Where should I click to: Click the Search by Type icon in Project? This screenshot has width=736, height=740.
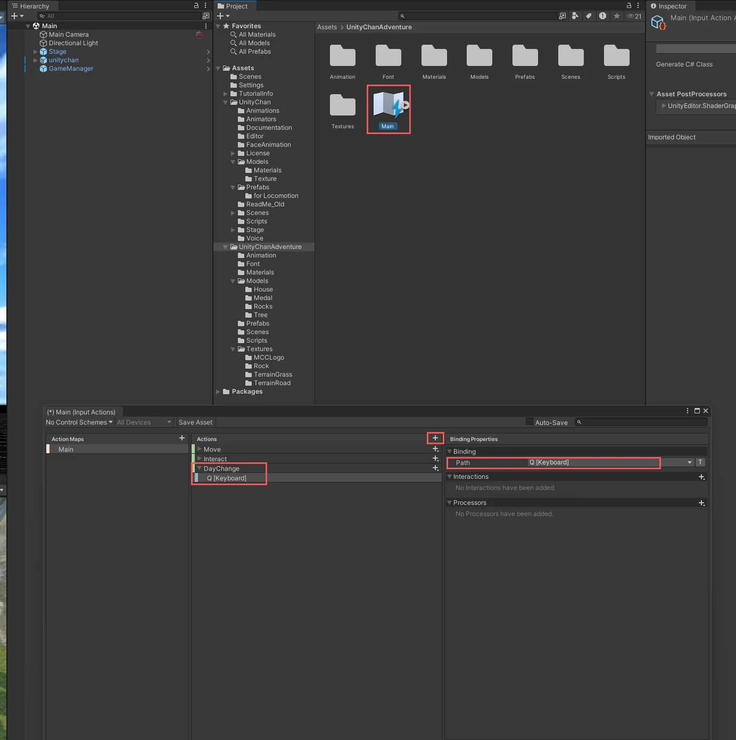[575, 16]
